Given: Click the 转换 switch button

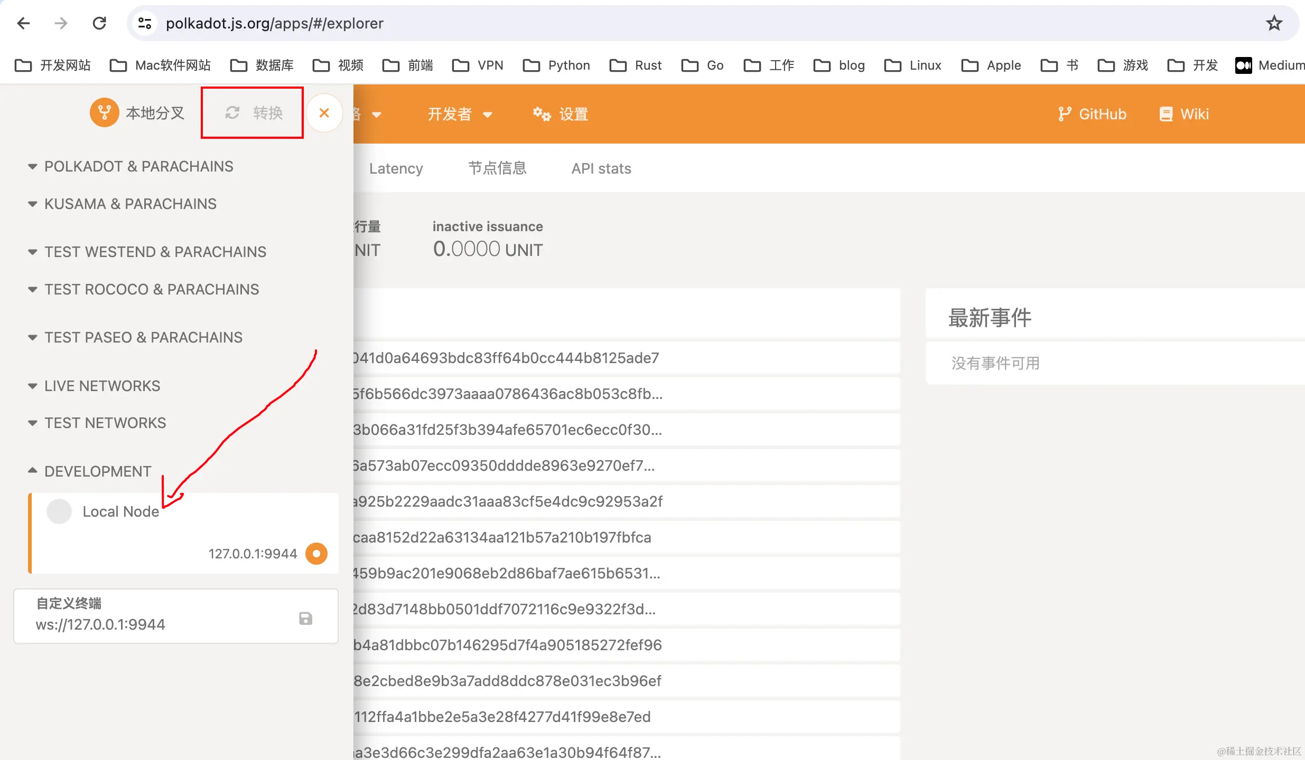Looking at the screenshot, I should pyautogui.click(x=254, y=113).
